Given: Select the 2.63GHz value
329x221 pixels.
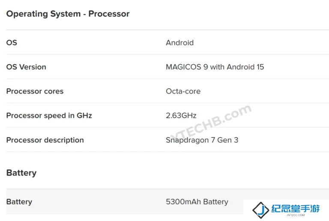Looking at the screenshot, I should (181, 116).
